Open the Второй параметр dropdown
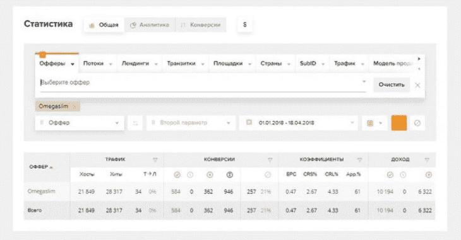The image size is (461, 240). coord(191,123)
